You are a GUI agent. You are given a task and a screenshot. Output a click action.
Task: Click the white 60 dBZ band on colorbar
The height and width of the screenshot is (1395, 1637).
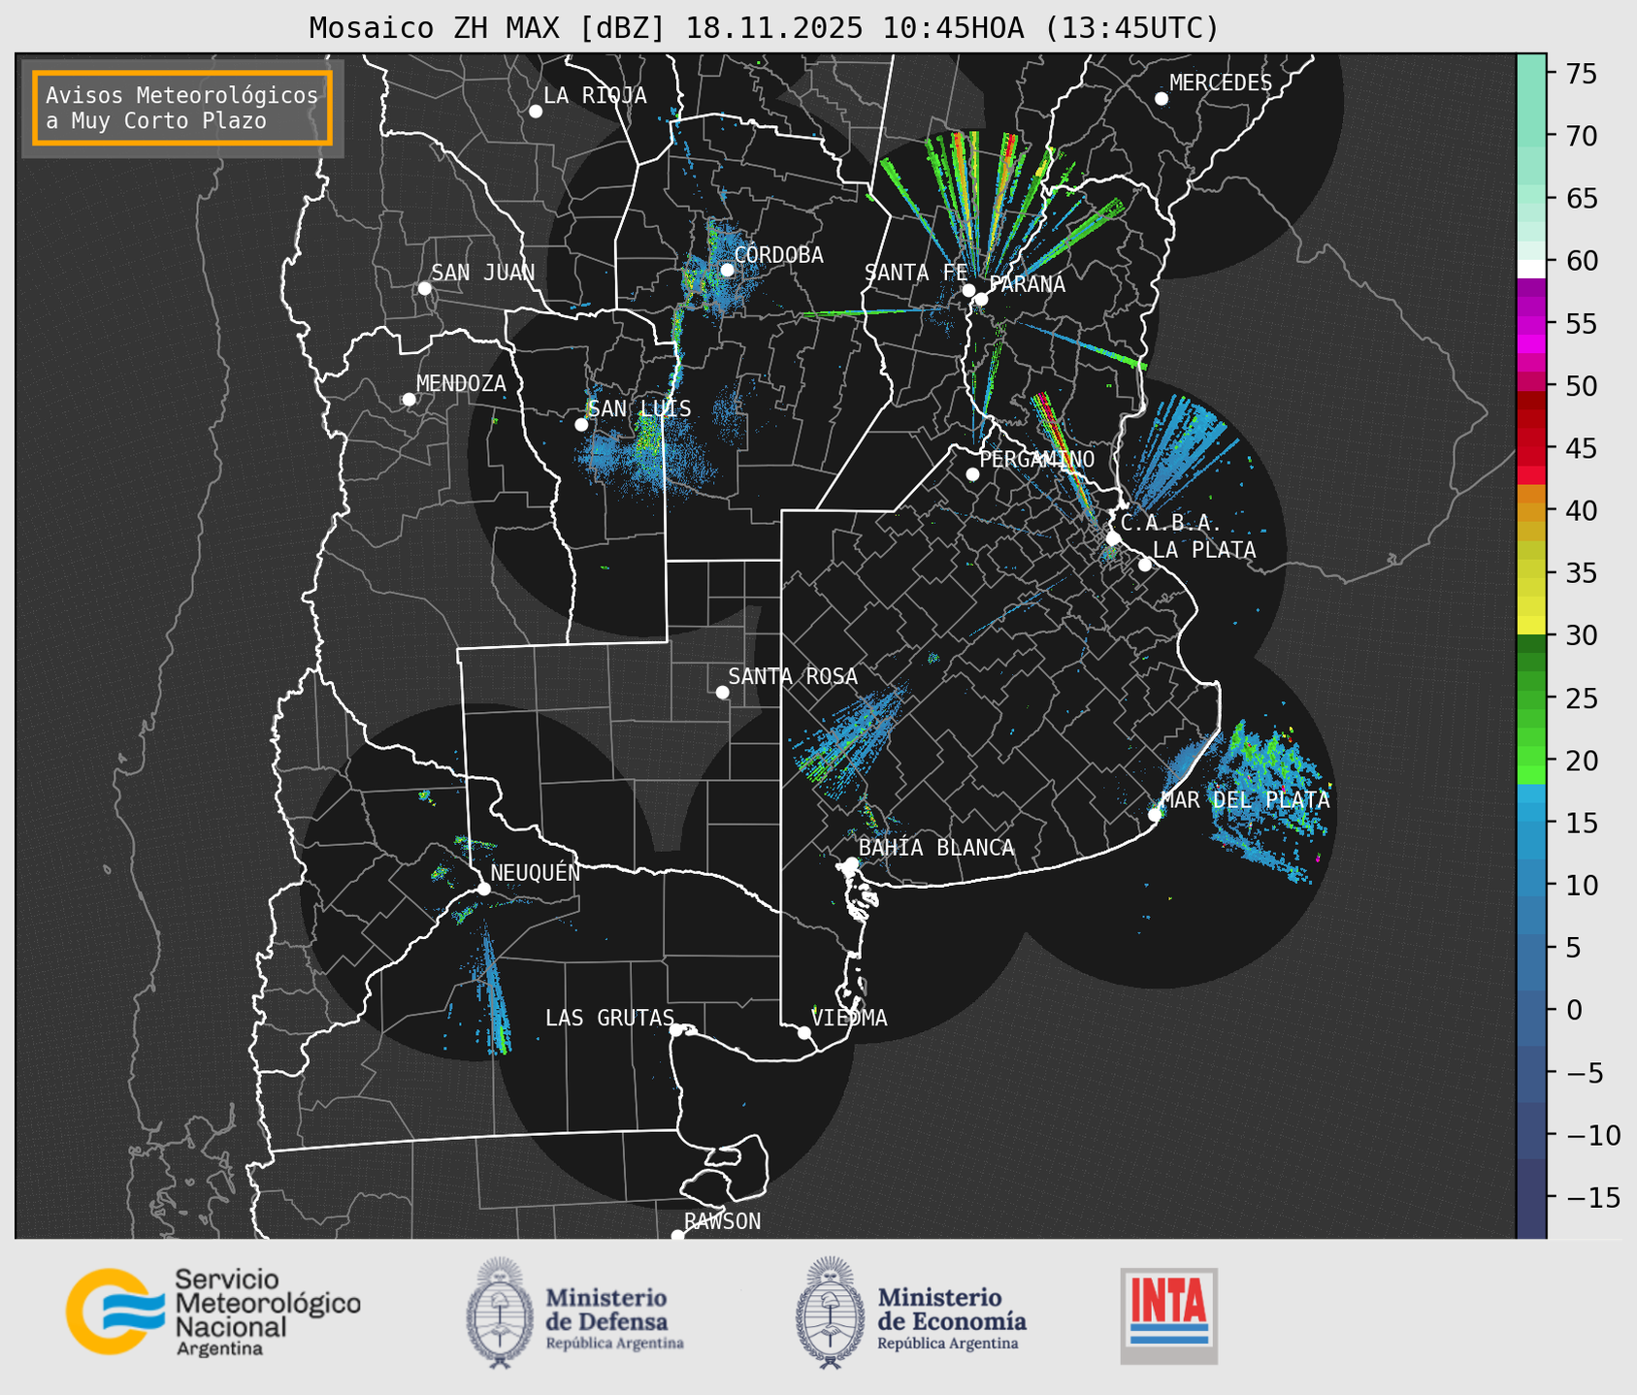[1530, 268]
